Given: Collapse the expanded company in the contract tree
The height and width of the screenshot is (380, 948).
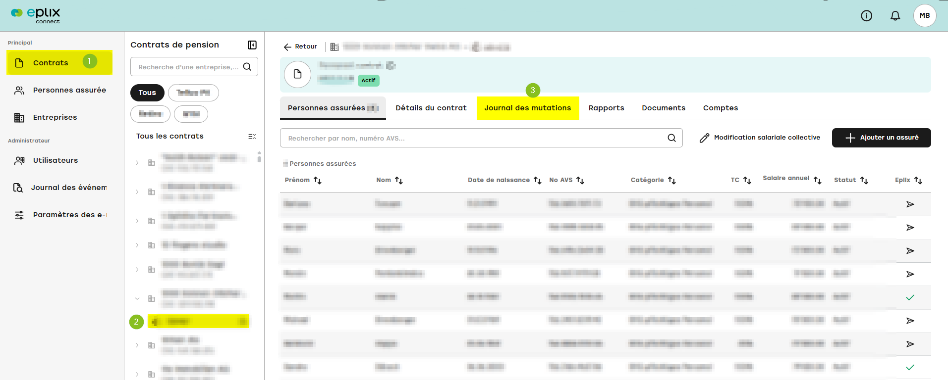Looking at the screenshot, I should [137, 298].
